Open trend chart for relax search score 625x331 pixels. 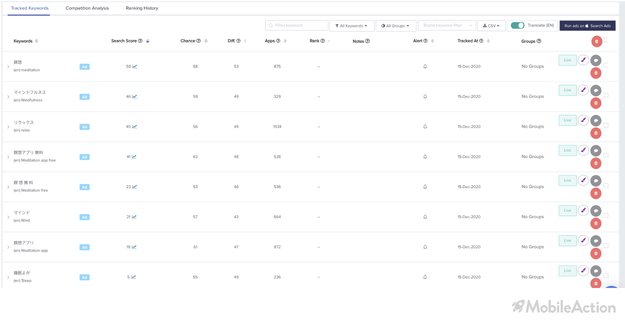135,126
